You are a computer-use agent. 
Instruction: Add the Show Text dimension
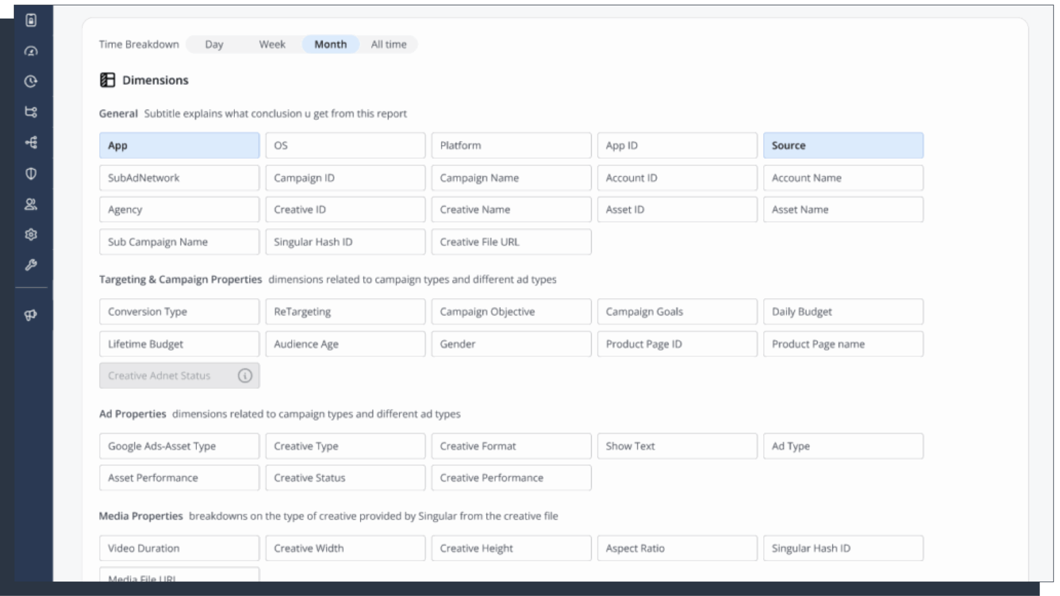(677, 446)
